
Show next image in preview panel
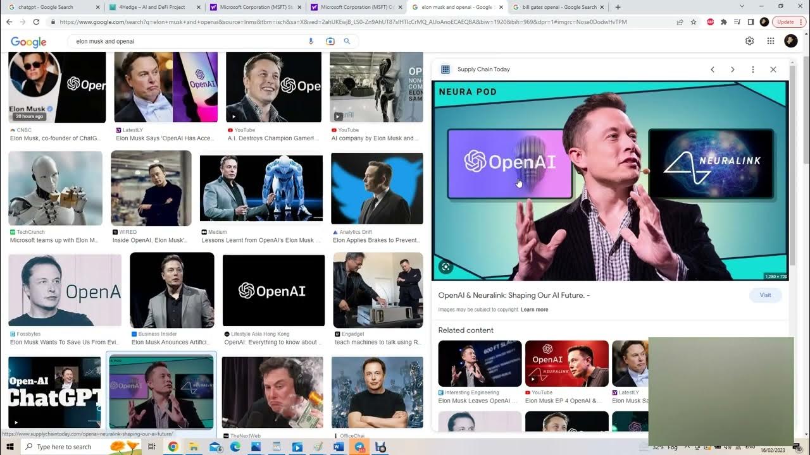732,70
